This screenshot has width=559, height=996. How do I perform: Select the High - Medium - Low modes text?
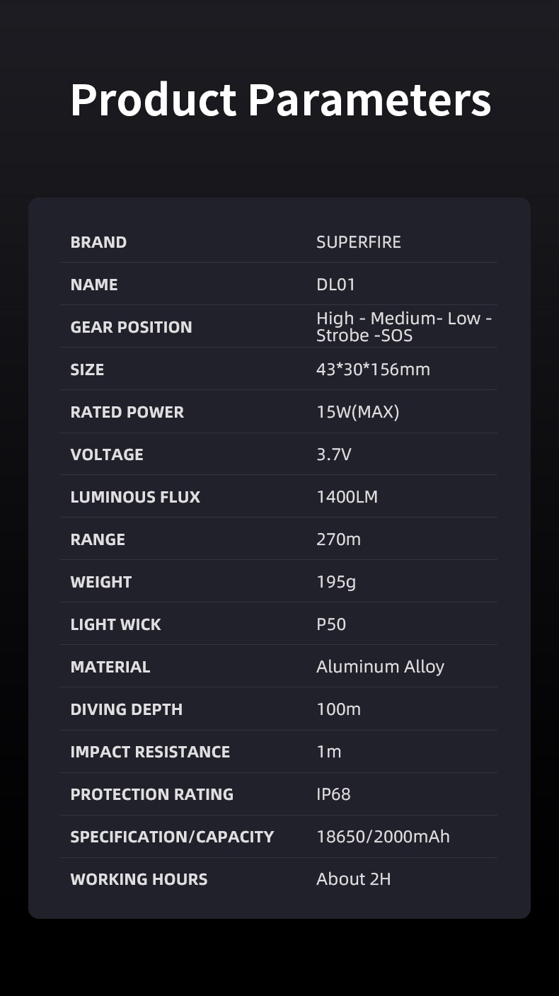(x=403, y=319)
